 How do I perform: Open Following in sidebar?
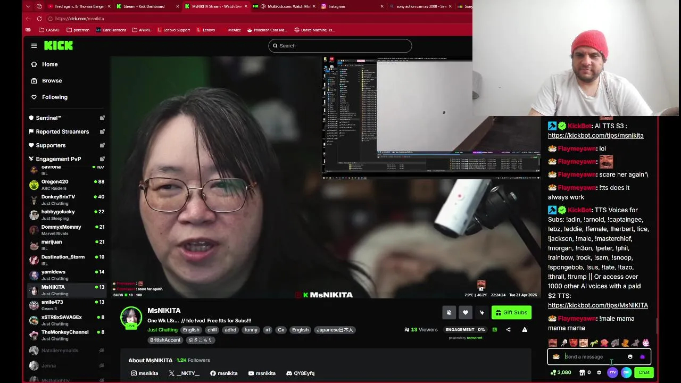click(x=55, y=97)
